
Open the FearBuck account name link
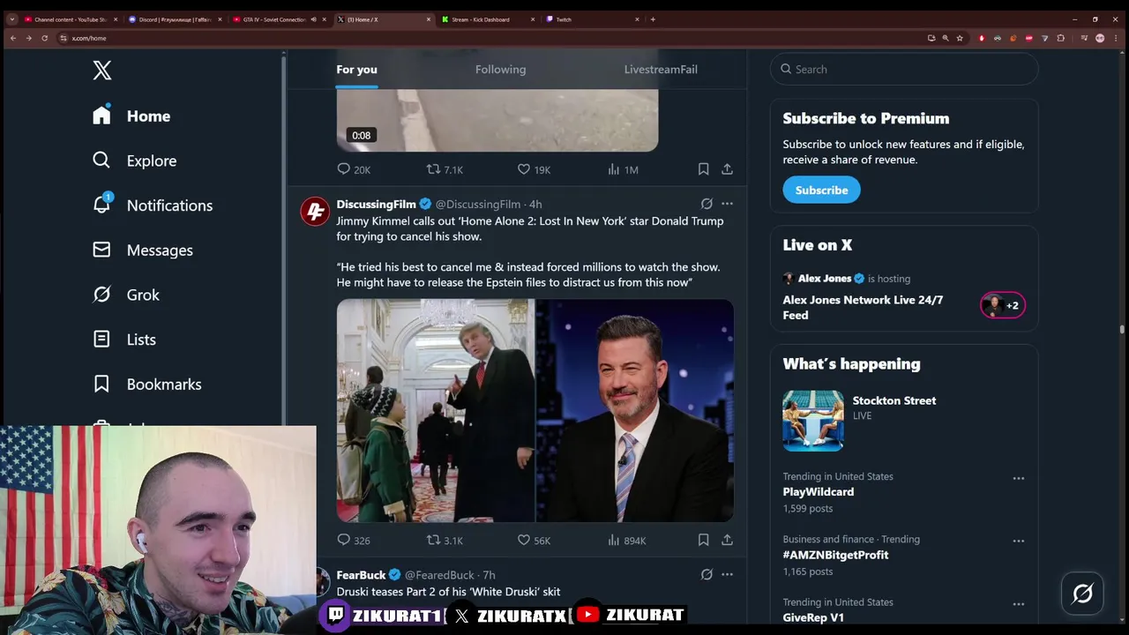point(361,575)
